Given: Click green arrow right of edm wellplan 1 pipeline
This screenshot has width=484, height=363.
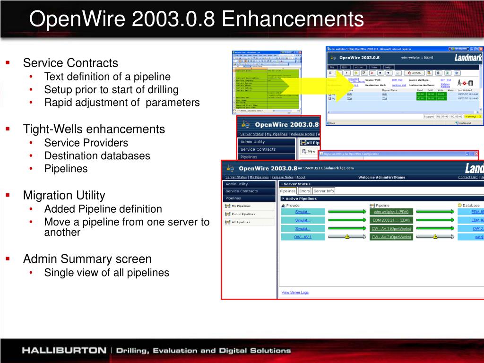Looking at the screenshot, I should pyautogui.click(x=435, y=212).
